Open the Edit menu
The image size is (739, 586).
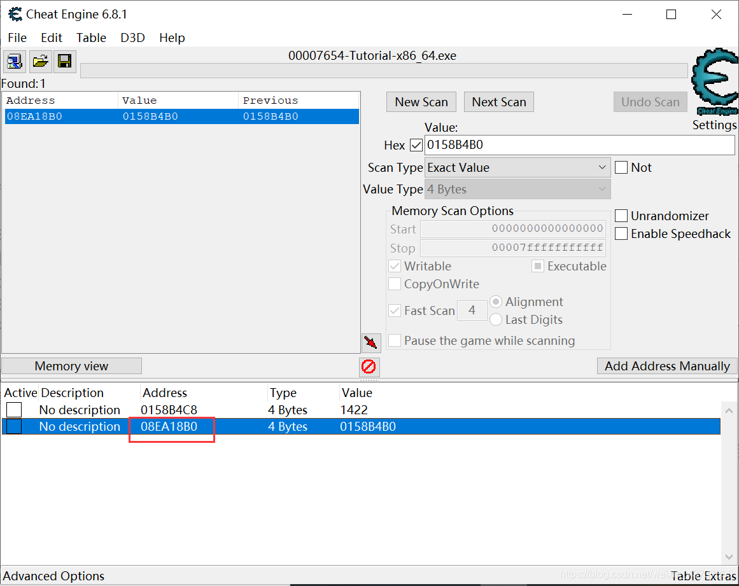point(52,38)
